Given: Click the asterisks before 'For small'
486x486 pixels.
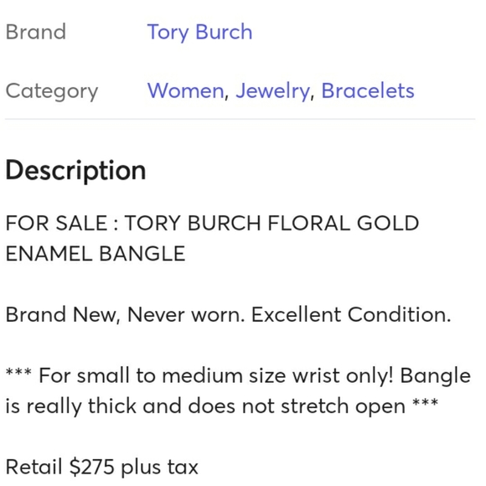Looking at the screenshot, I should pos(18,372).
